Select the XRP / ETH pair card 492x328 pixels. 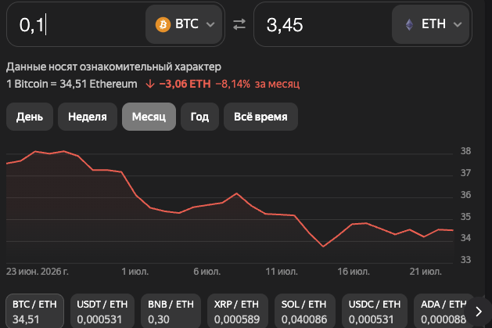[x=237, y=311]
